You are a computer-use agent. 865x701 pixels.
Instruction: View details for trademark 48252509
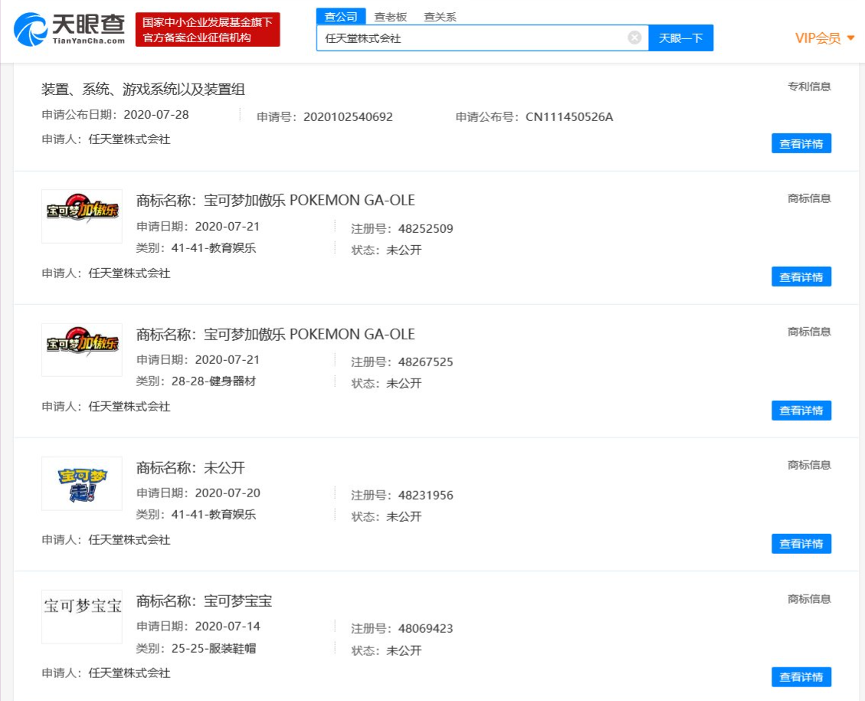pos(801,277)
